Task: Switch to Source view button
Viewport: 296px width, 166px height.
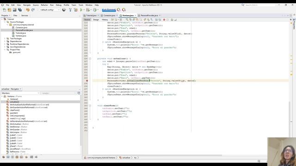Action: coord(87,19)
